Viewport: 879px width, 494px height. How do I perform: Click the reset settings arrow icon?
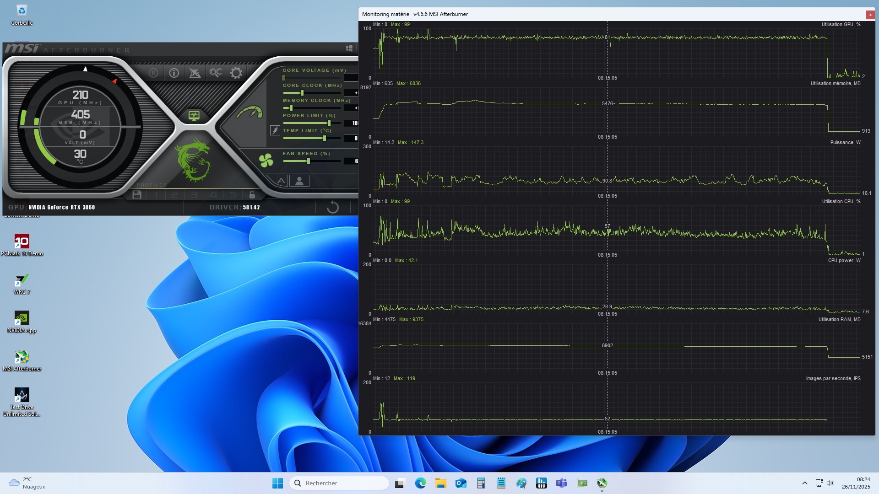coord(333,207)
